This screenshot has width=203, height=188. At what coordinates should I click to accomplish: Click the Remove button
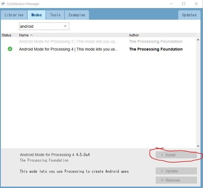click(x=176, y=180)
